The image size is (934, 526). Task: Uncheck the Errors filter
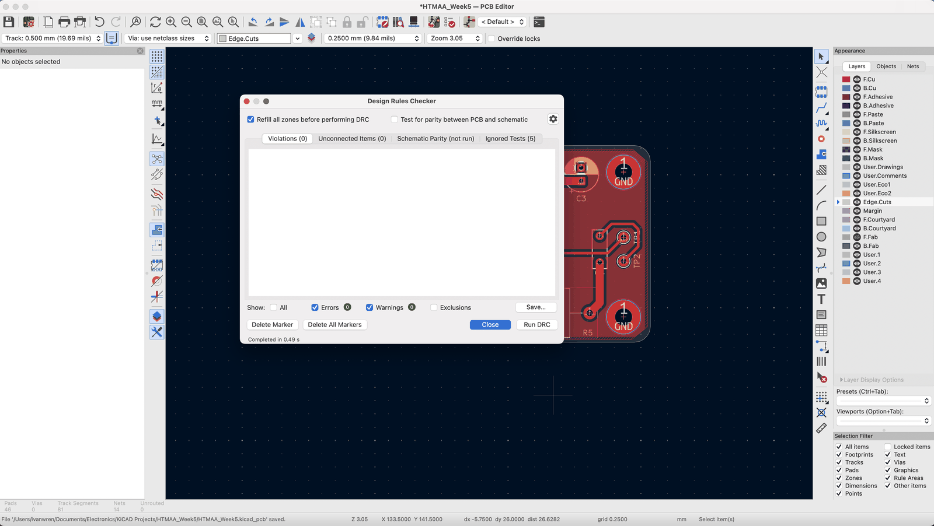(x=315, y=307)
